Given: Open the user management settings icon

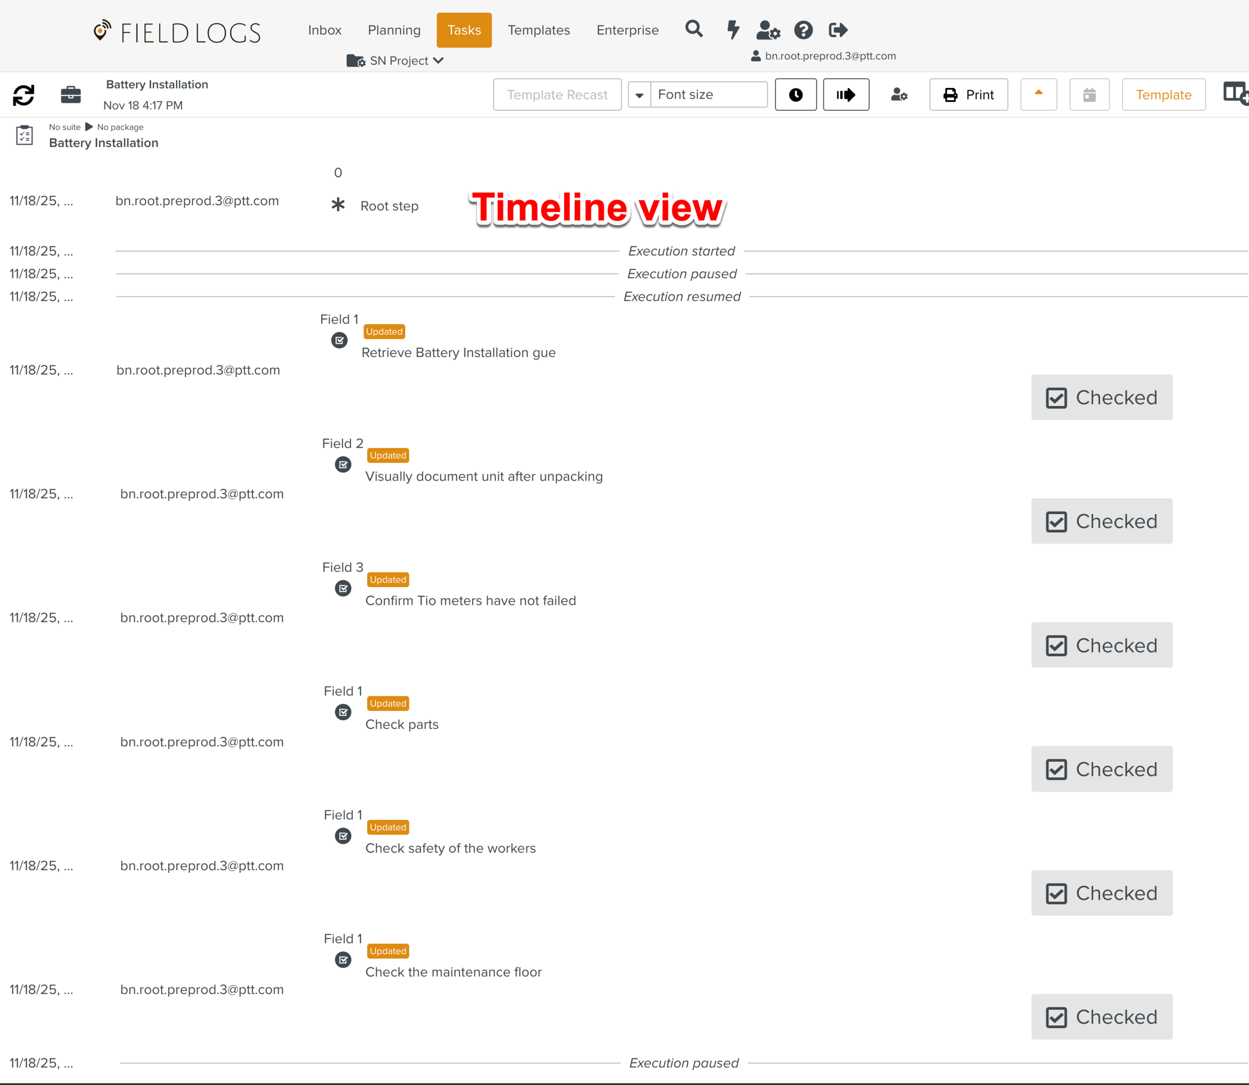Looking at the screenshot, I should click(767, 29).
